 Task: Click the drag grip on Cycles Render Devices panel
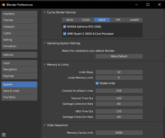pyautogui.click(x=160, y=12)
